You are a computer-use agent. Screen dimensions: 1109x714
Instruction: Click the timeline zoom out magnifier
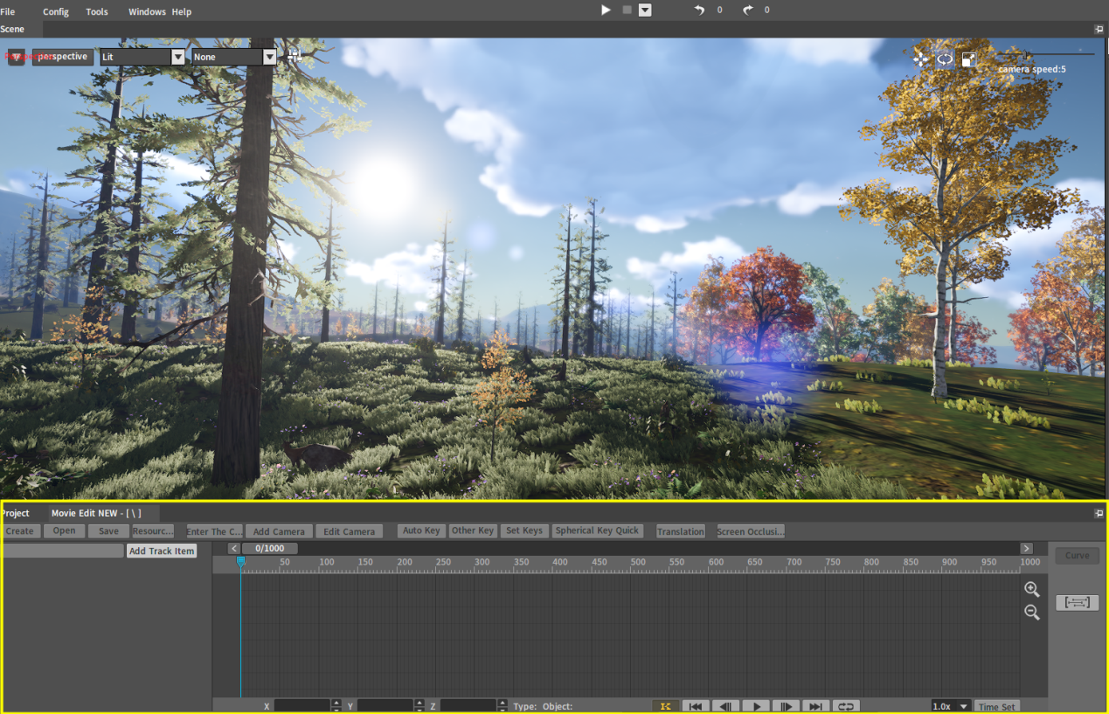pyautogui.click(x=1032, y=613)
